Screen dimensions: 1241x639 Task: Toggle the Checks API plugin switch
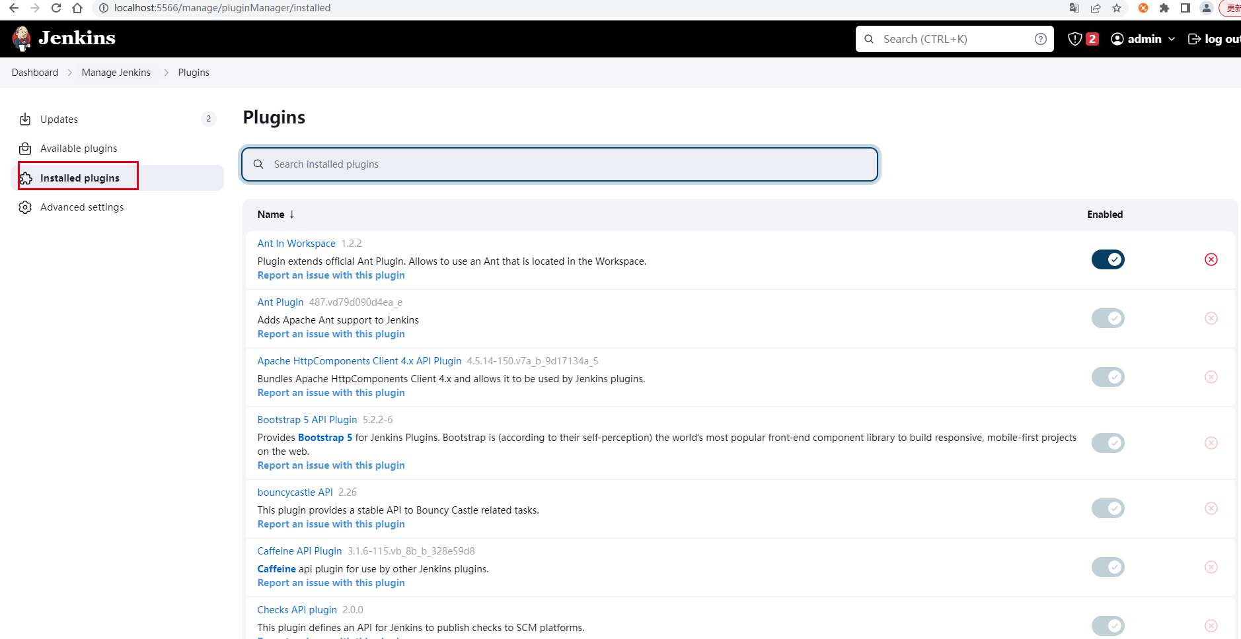coord(1108,626)
